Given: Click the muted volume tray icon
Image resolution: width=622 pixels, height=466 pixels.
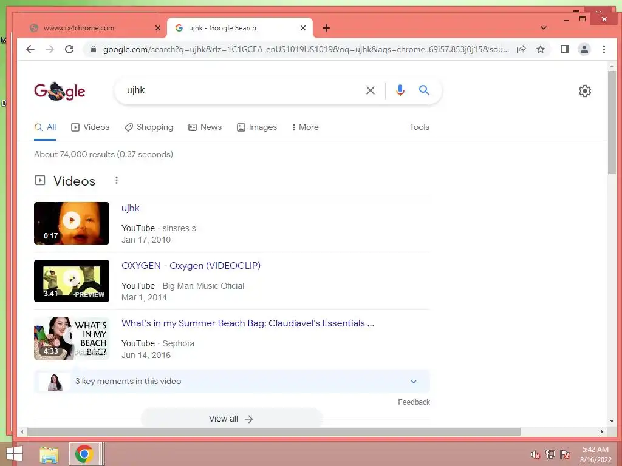Looking at the screenshot, I should [535, 454].
